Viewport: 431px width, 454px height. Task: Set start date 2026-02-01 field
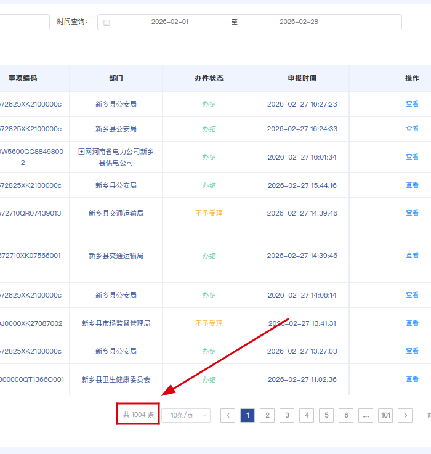click(169, 22)
